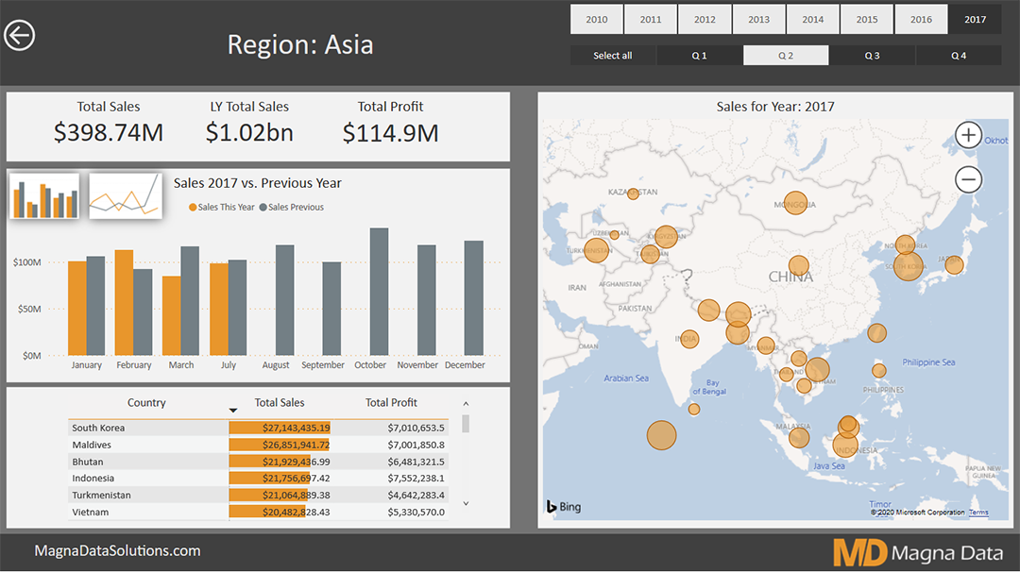Select the 2017 year tab
Screen dimensions: 1020x572
coord(975,19)
